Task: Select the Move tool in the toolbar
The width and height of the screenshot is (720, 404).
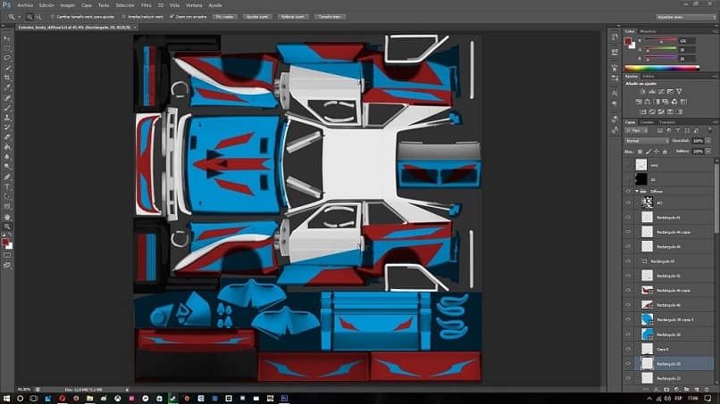Action: (7, 38)
